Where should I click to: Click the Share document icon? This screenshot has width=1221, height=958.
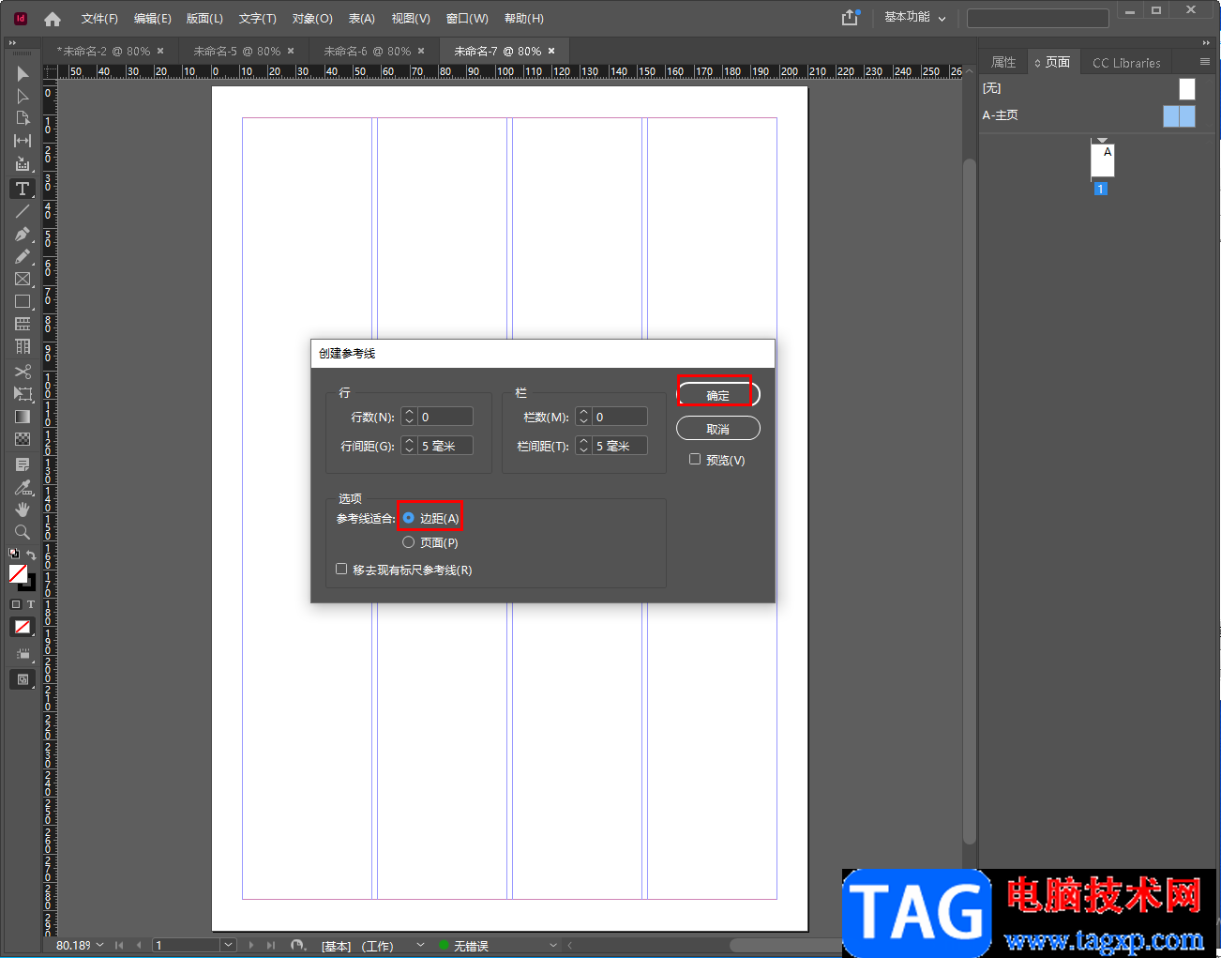coord(850,18)
